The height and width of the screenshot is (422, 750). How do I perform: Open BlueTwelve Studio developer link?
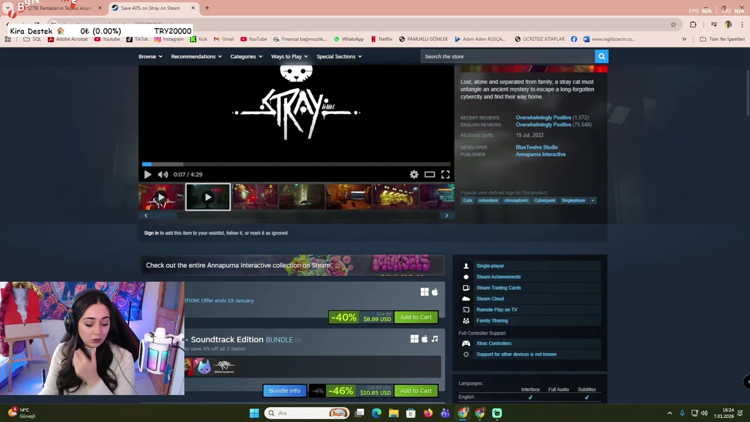pos(537,147)
